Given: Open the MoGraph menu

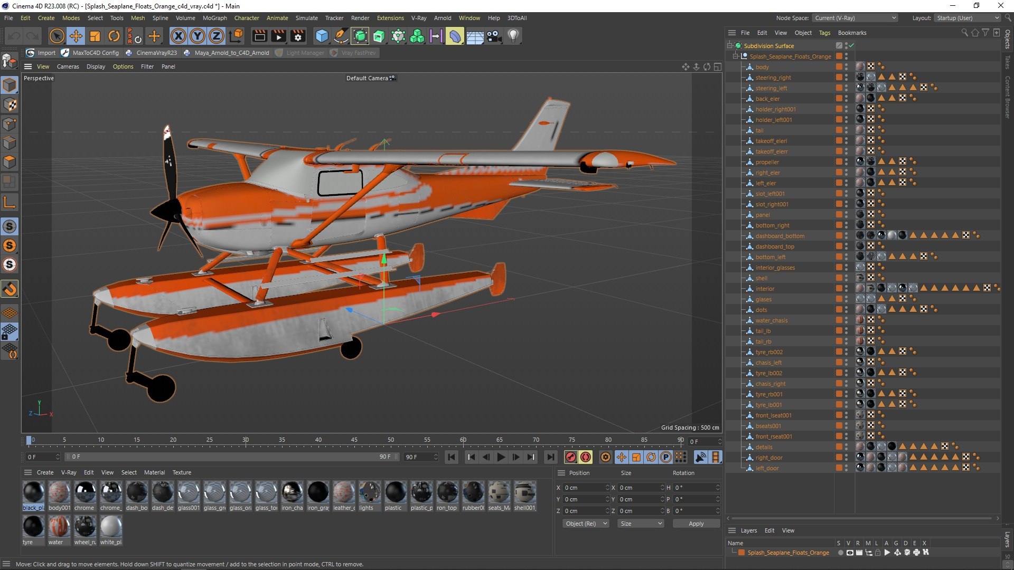Looking at the screenshot, I should pyautogui.click(x=214, y=18).
